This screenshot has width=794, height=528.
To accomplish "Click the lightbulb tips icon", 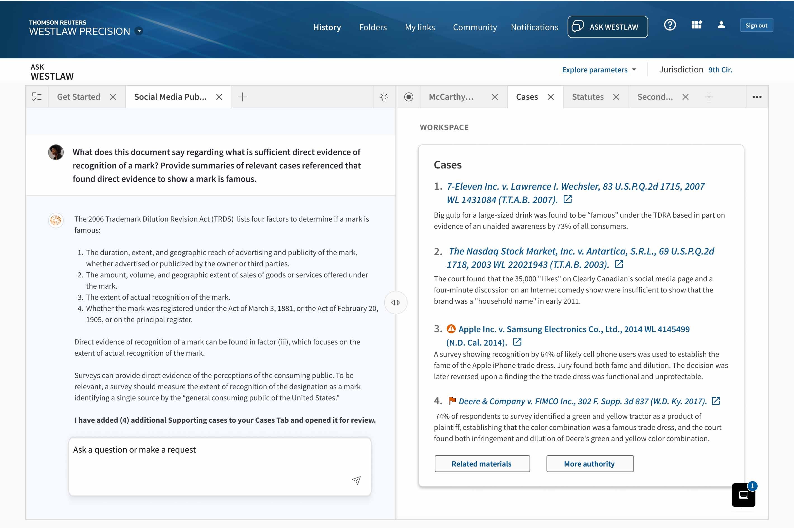I will (384, 97).
